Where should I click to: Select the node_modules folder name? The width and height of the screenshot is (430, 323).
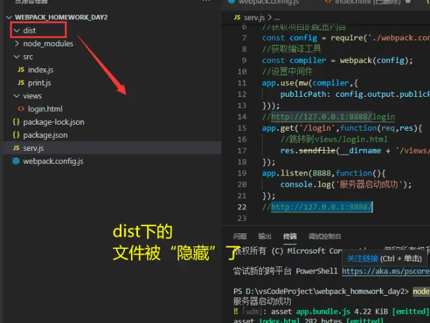click(x=48, y=44)
